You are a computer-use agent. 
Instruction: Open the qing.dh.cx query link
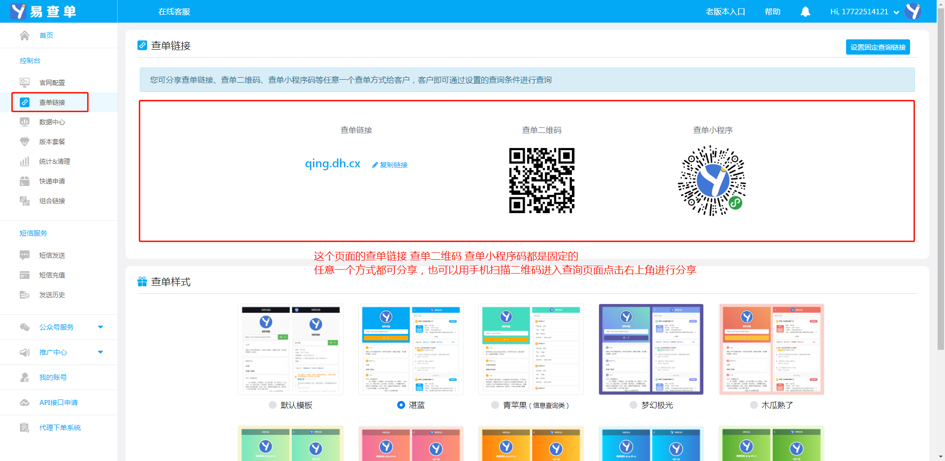click(x=333, y=163)
